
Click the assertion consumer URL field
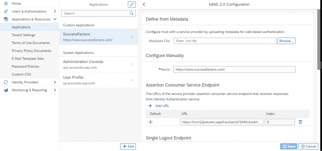point(222,122)
